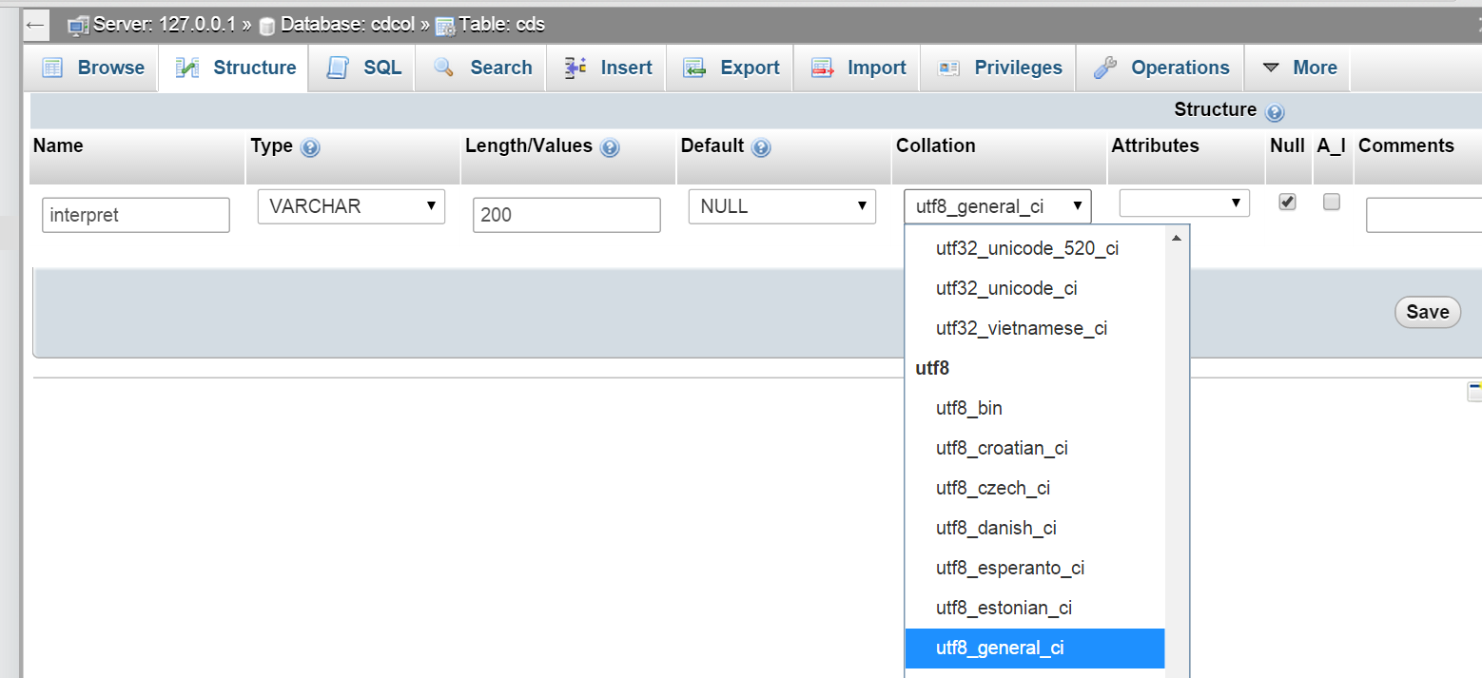Click the Server: 127.0.0.1 breadcrumb link
1482x678 pixels.
click(164, 25)
